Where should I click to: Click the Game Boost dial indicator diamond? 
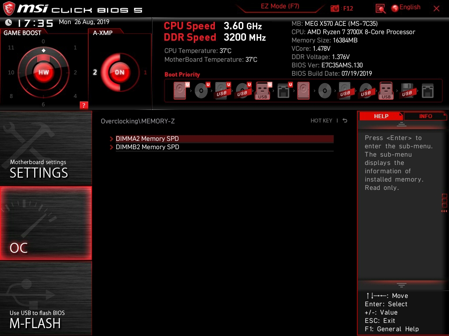43,51
